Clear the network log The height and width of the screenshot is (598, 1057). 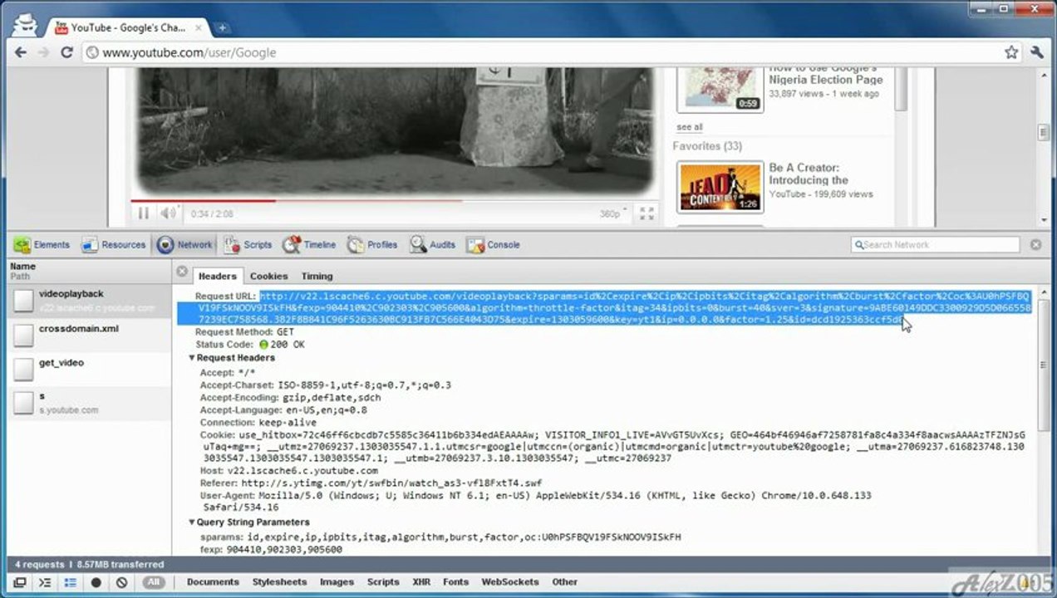point(121,582)
